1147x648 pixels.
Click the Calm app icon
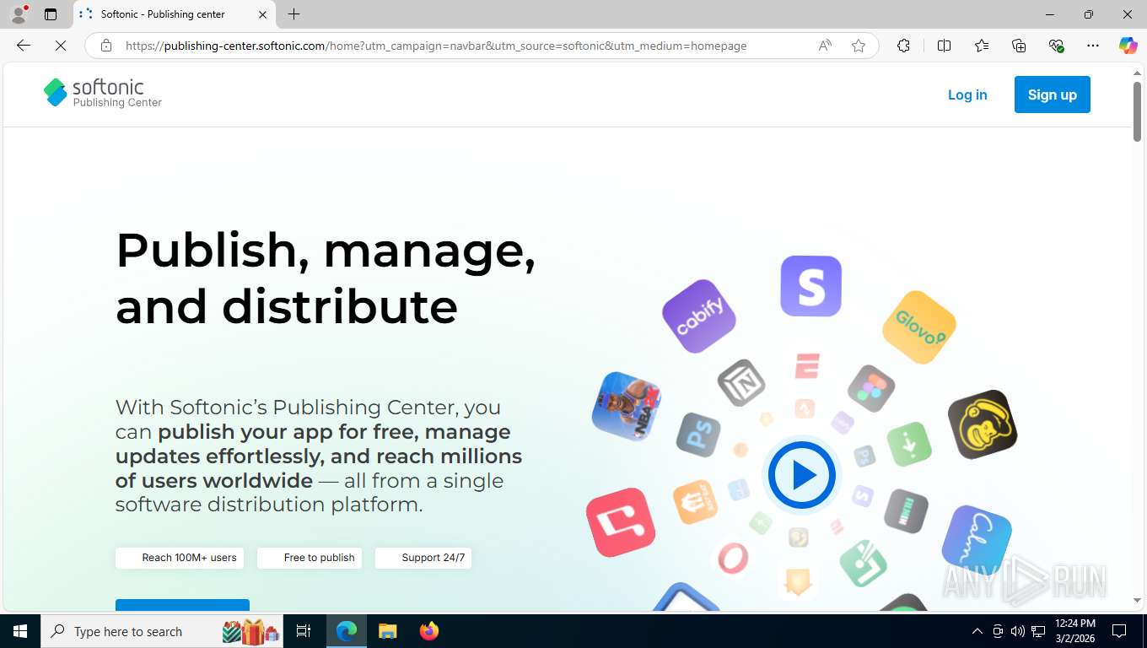tap(977, 542)
